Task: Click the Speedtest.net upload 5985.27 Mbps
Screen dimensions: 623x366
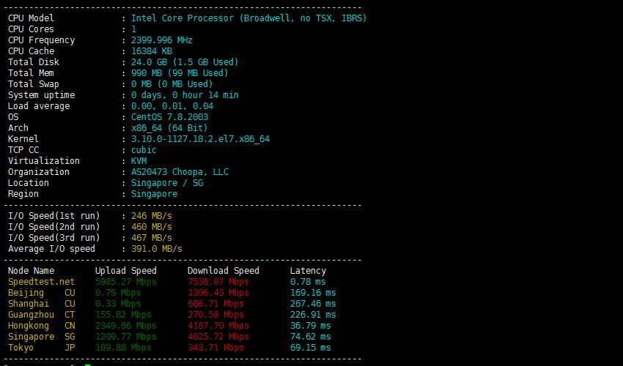Action: click(x=125, y=282)
